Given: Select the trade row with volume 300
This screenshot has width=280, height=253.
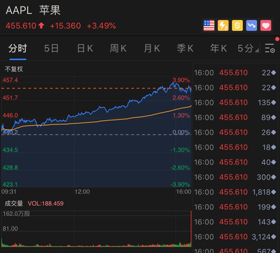Looking at the screenshot, I should (235, 177).
